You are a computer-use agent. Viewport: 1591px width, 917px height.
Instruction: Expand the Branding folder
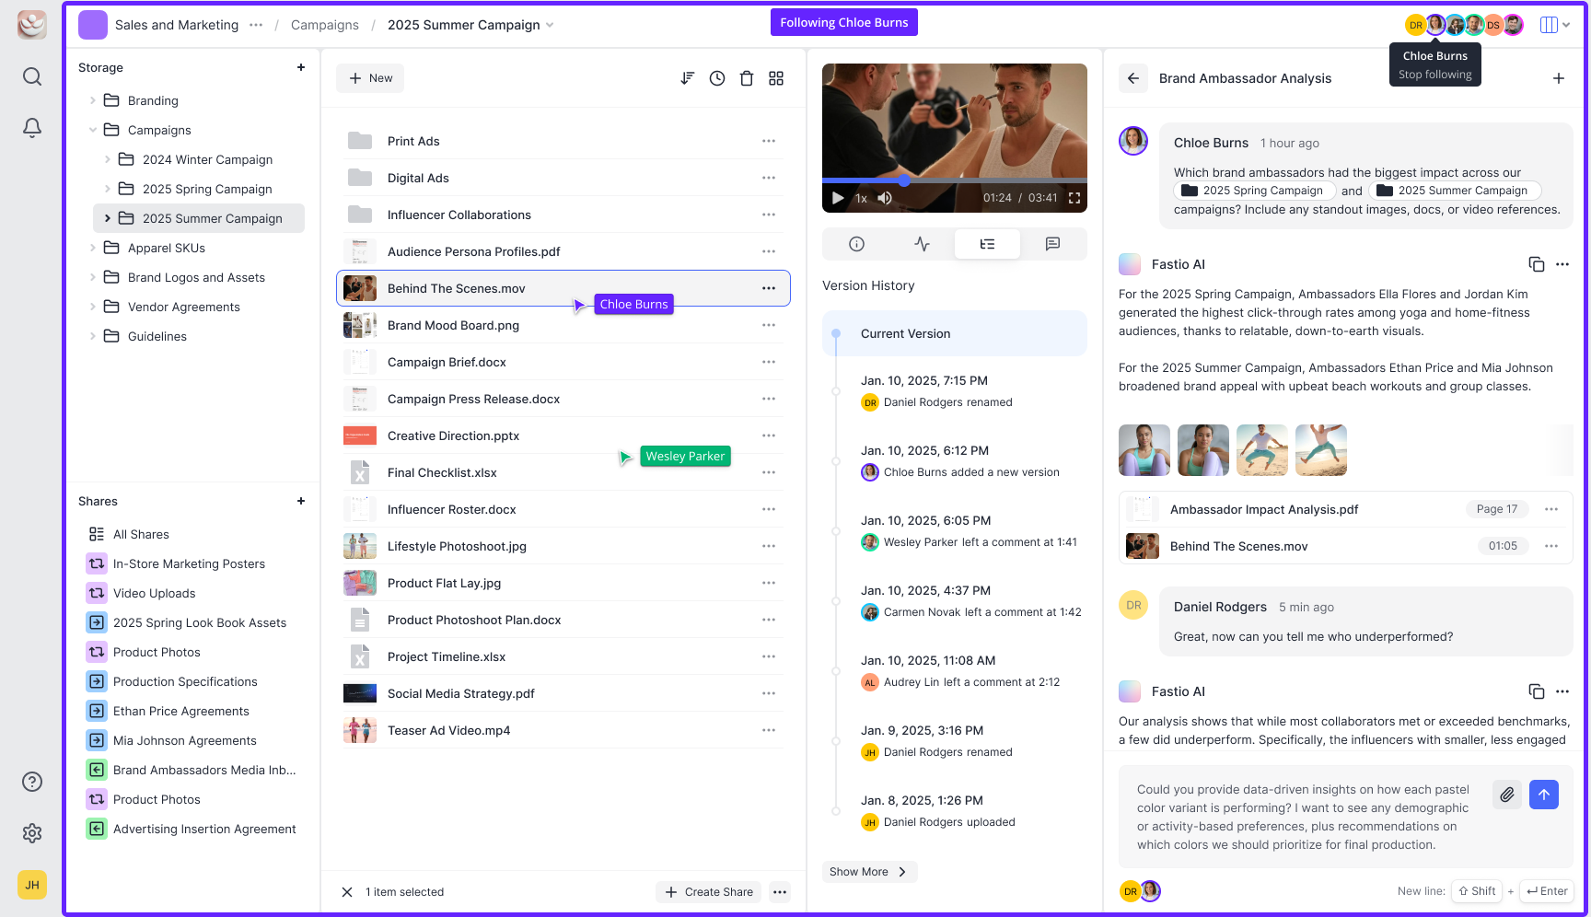pyautogui.click(x=93, y=100)
